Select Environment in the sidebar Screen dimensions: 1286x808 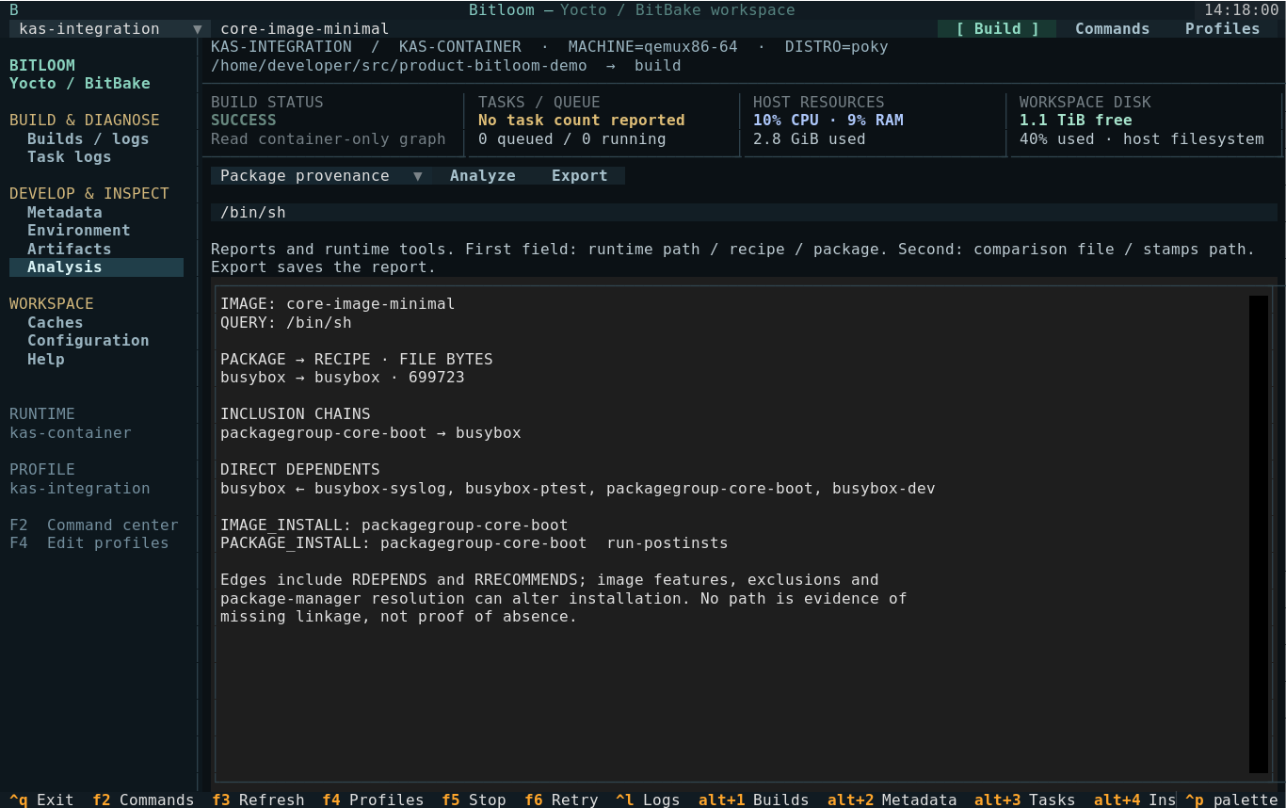(78, 231)
